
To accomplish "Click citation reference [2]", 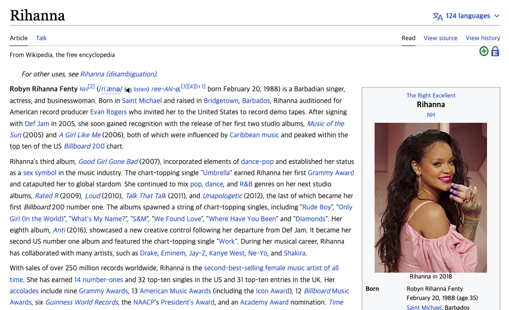I will click(91, 87).
